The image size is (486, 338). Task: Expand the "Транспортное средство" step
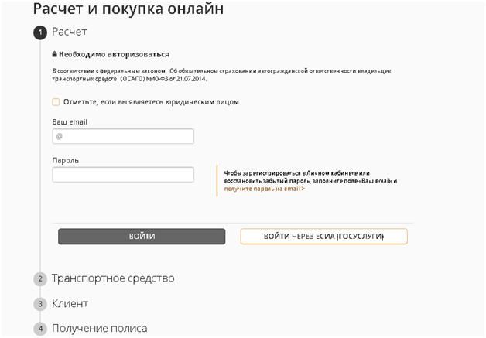[113, 278]
